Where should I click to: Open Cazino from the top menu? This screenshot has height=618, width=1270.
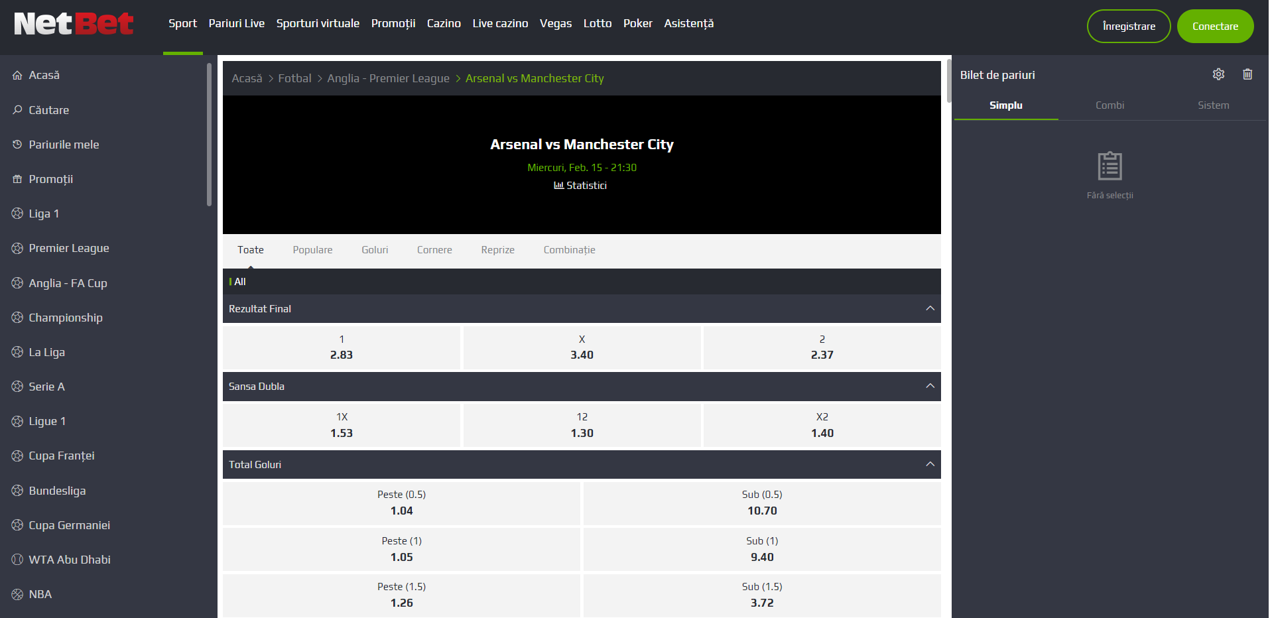[444, 24]
